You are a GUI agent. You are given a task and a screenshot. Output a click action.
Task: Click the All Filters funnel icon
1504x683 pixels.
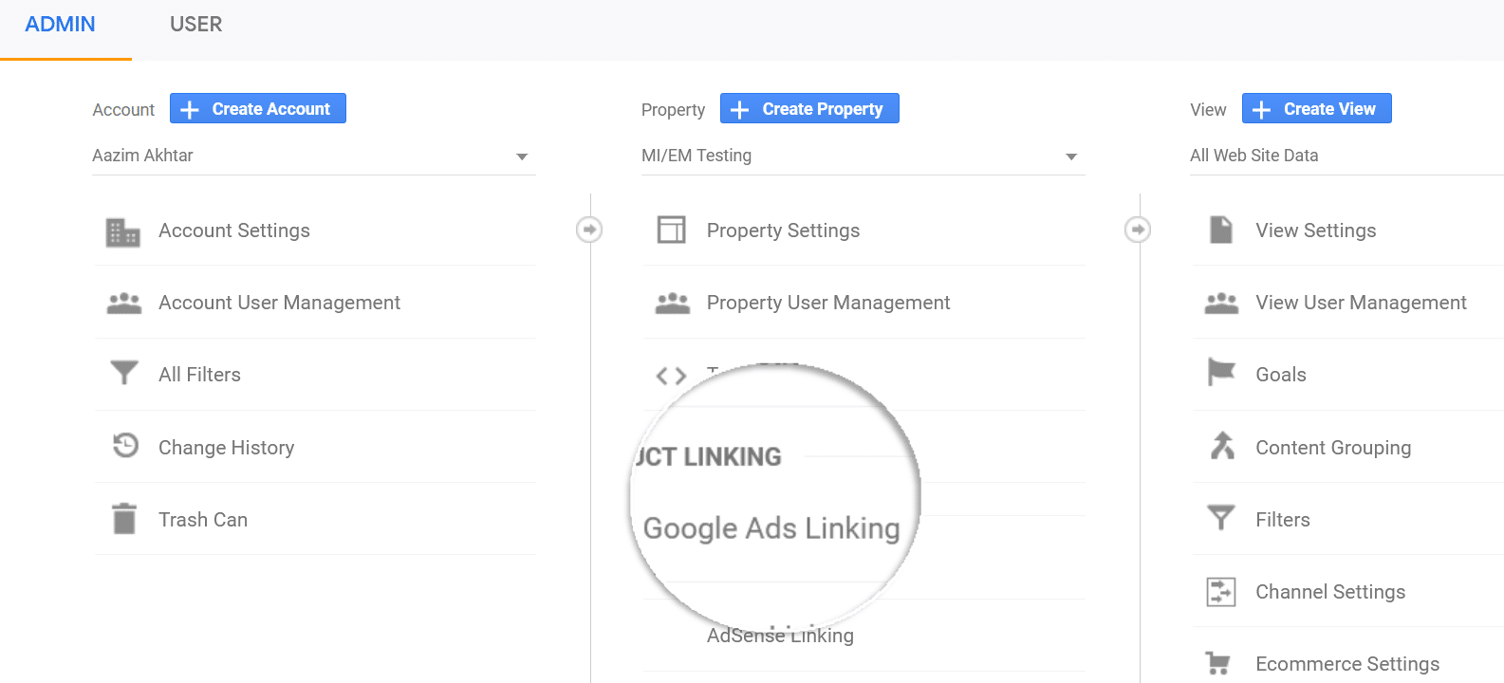pos(124,373)
